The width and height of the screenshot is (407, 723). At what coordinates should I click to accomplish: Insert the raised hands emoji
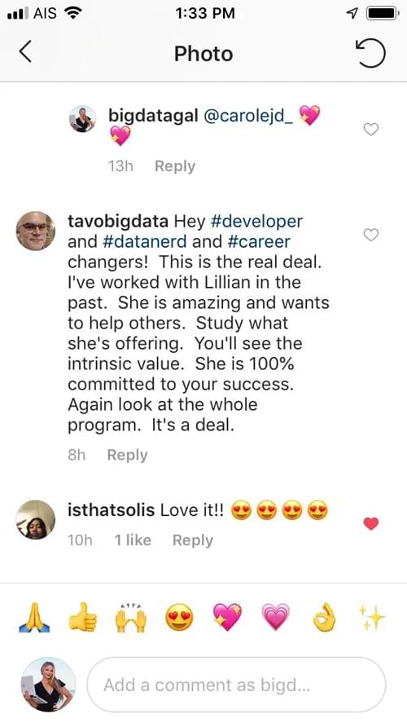[131, 618]
